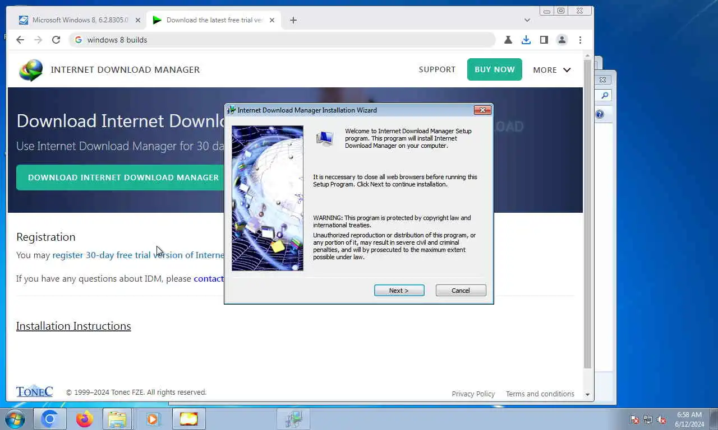The image size is (718, 430).
Task: Click the help icon in background window
Action: click(600, 114)
